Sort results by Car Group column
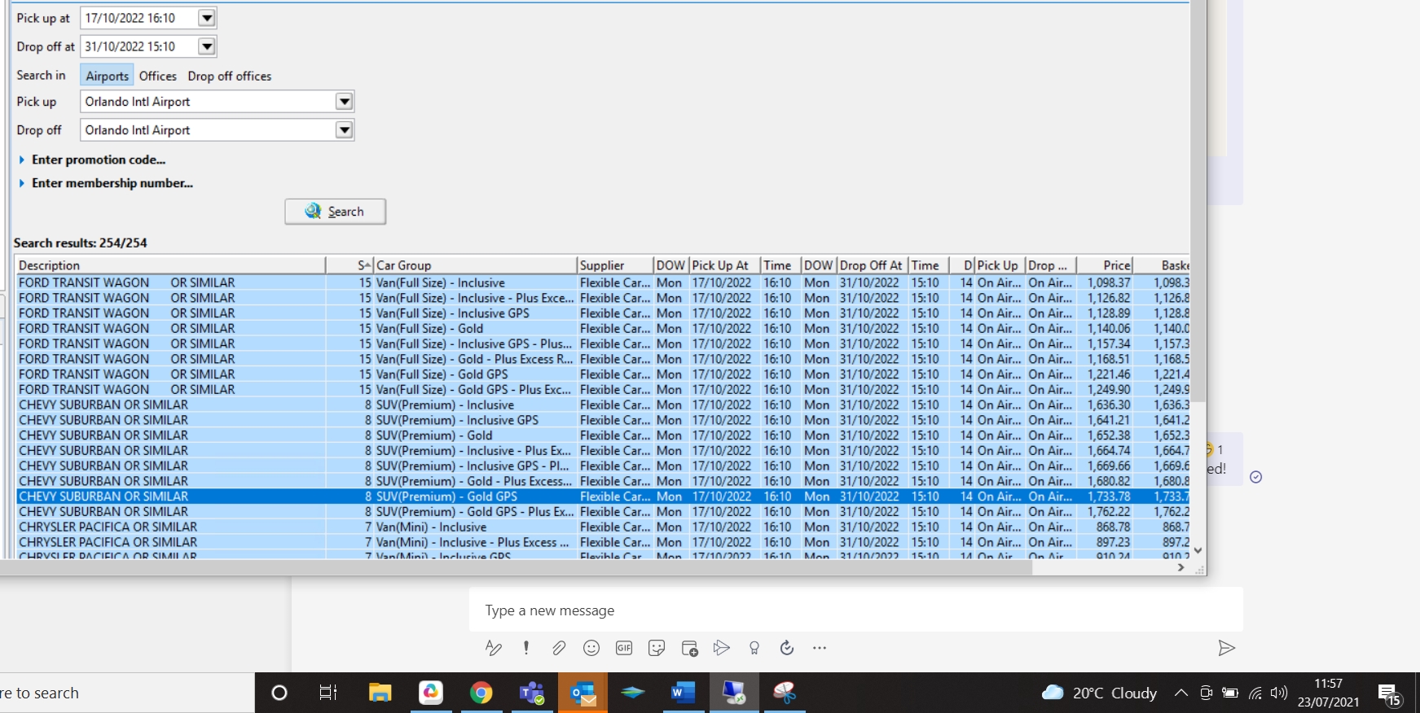 click(475, 265)
